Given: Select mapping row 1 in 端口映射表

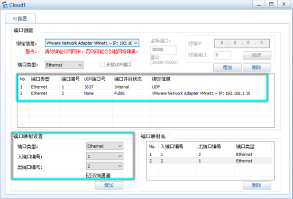Looking at the screenshot, I should [x=210, y=155].
